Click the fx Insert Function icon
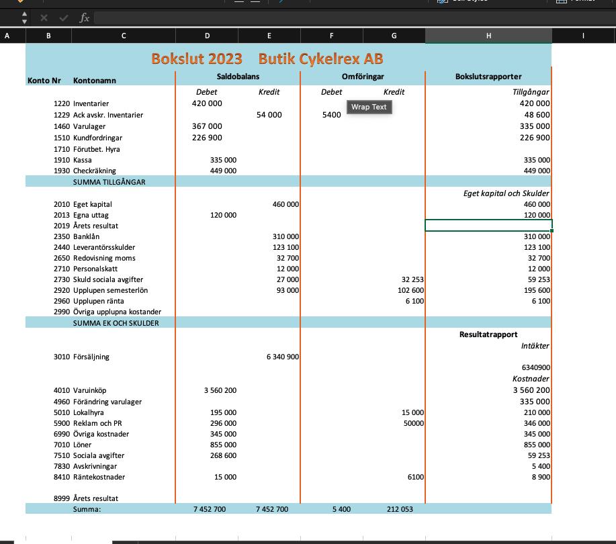The width and height of the screenshot is (616, 544). coord(84,18)
